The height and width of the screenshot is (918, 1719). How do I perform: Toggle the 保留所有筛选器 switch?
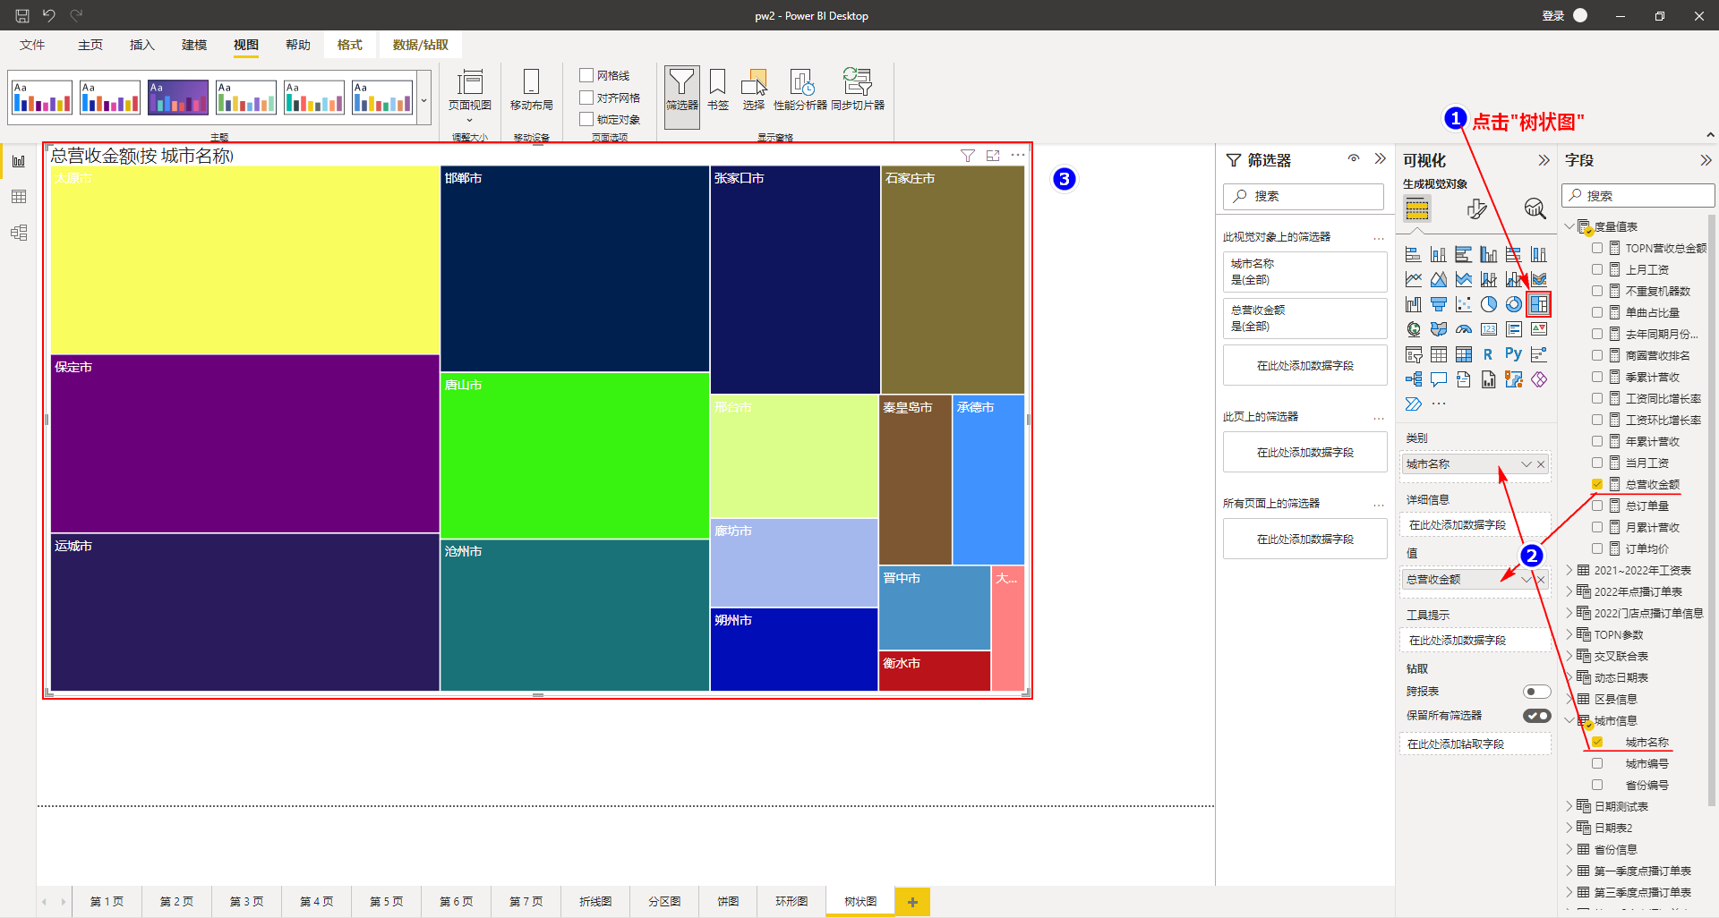1536,716
